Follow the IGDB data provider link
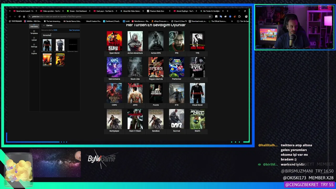This screenshot has height=189, width=336. tap(55, 30)
